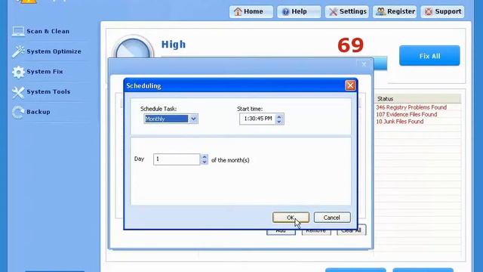Click the System Optimize wand icon
This screenshot has width=483, height=272.
(18, 51)
